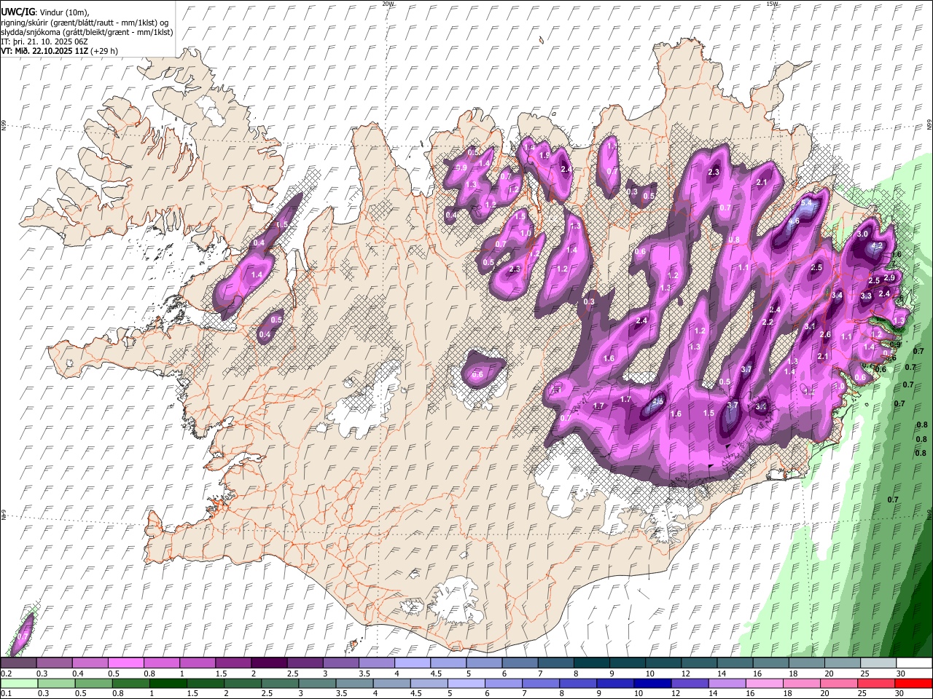Pick the snow scale swatch between 0.2 and 0.3
This screenshot has height=699, width=933.
pos(18,663)
